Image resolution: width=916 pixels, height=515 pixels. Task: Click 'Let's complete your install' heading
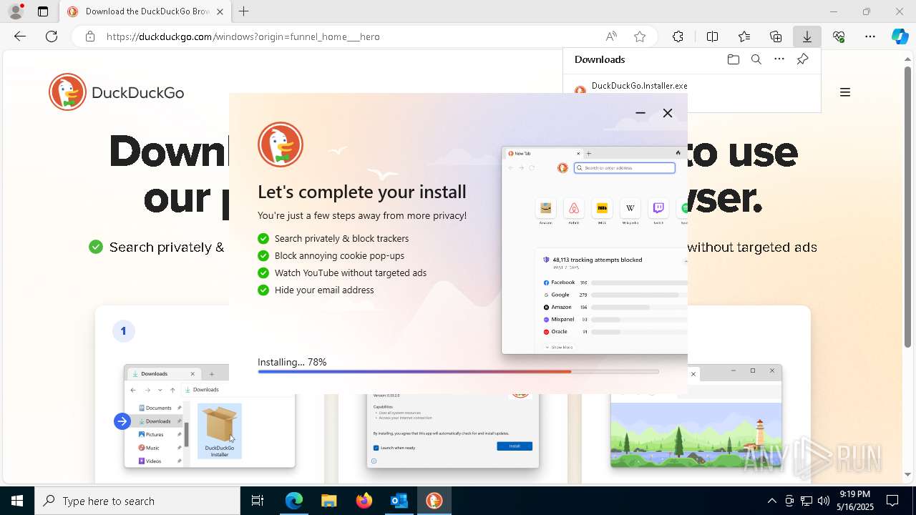pyautogui.click(x=362, y=192)
